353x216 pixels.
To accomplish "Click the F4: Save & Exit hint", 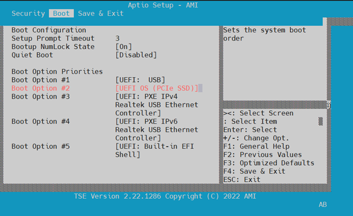I will [x=254, y=171].
